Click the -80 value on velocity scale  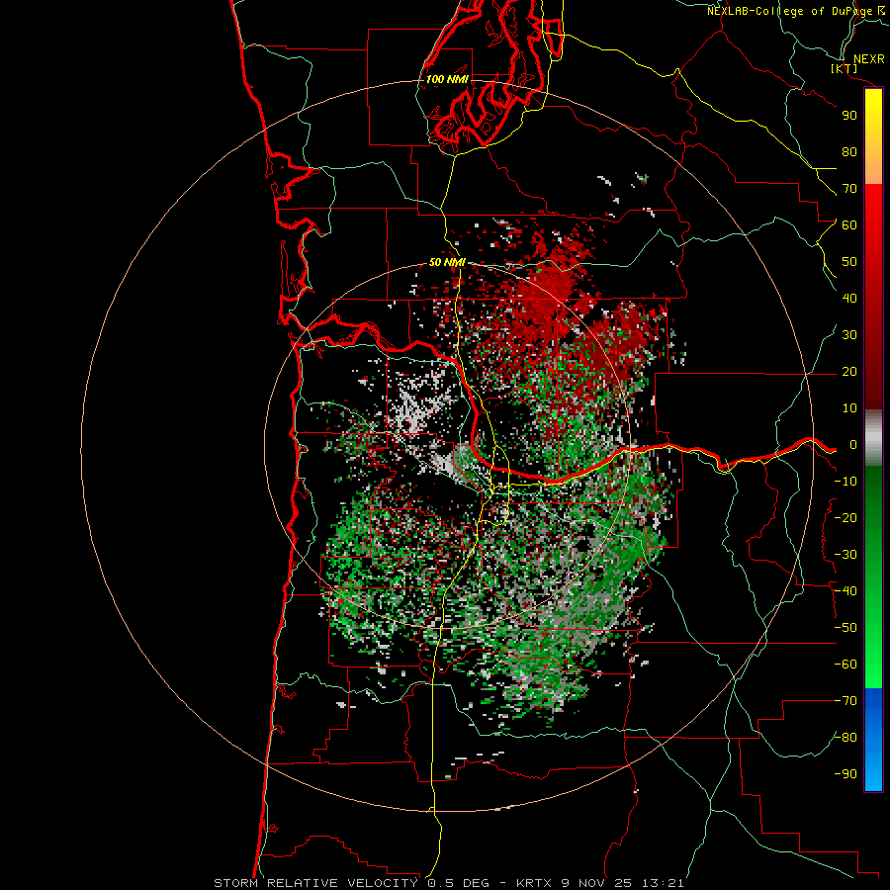pyautogui.click(x=845, y=738)
